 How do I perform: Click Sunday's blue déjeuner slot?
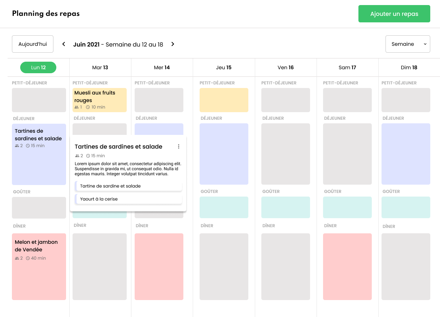(405, 154)
